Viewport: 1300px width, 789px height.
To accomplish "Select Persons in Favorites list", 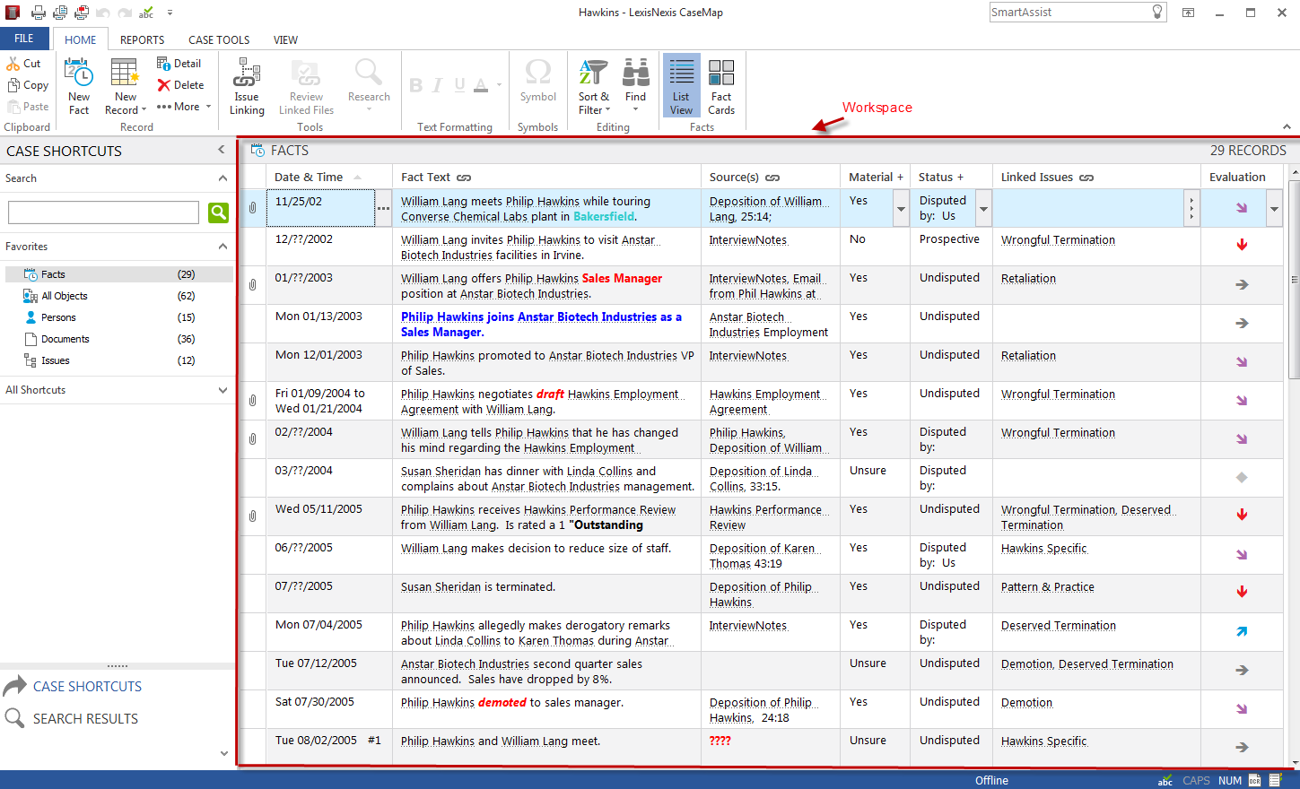I will 58,317.
